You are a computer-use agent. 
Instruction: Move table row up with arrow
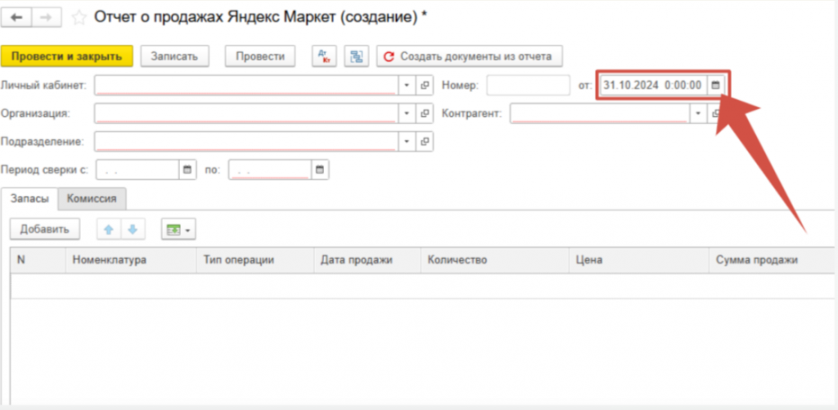(x=108, y=230)
